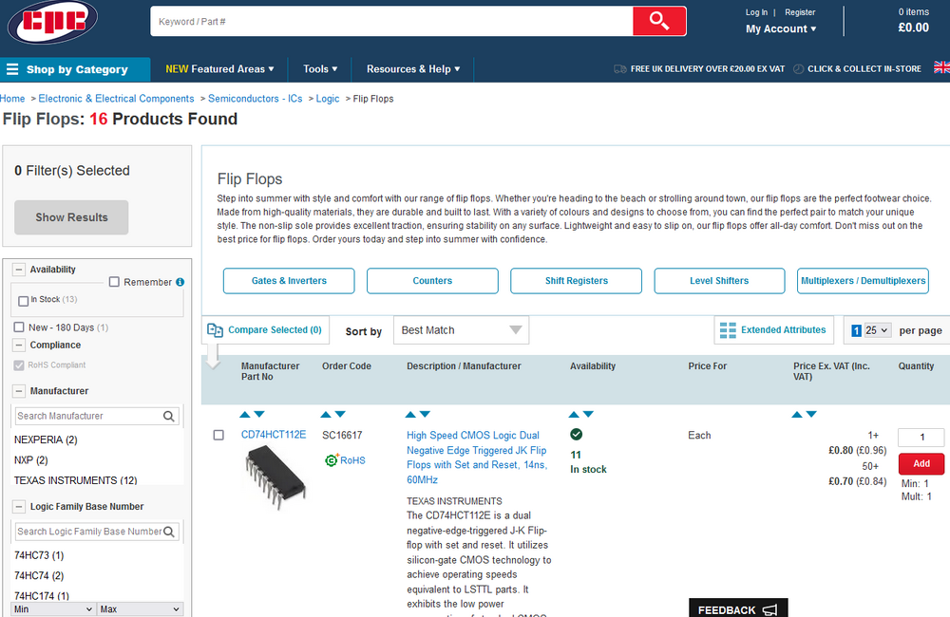Viewport: 950px width, 617px height.
Task: Open the 25 per page dropdown
Action: click(x=877, y=330)
